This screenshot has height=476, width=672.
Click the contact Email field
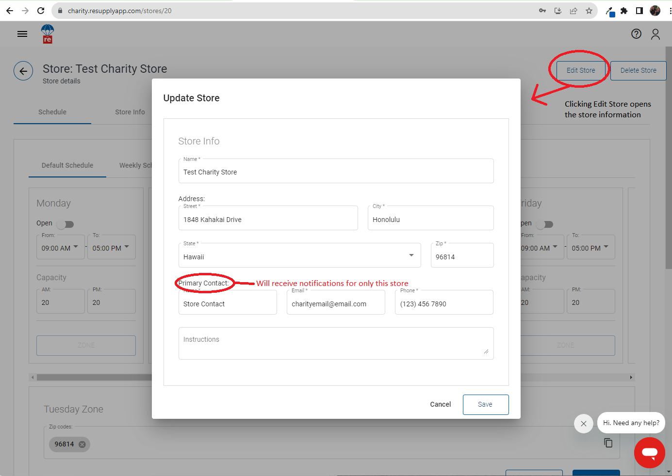pyautogui.click(x=336, y=302)
